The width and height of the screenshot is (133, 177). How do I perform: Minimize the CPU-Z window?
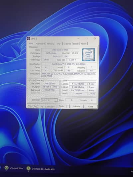tap(78, 39)
